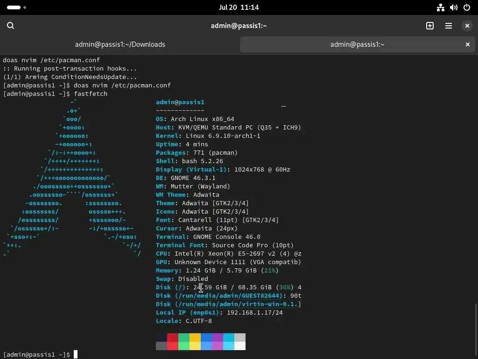Click the blue color block
This screenshot has width=478, height=359.
coord(206,342)
